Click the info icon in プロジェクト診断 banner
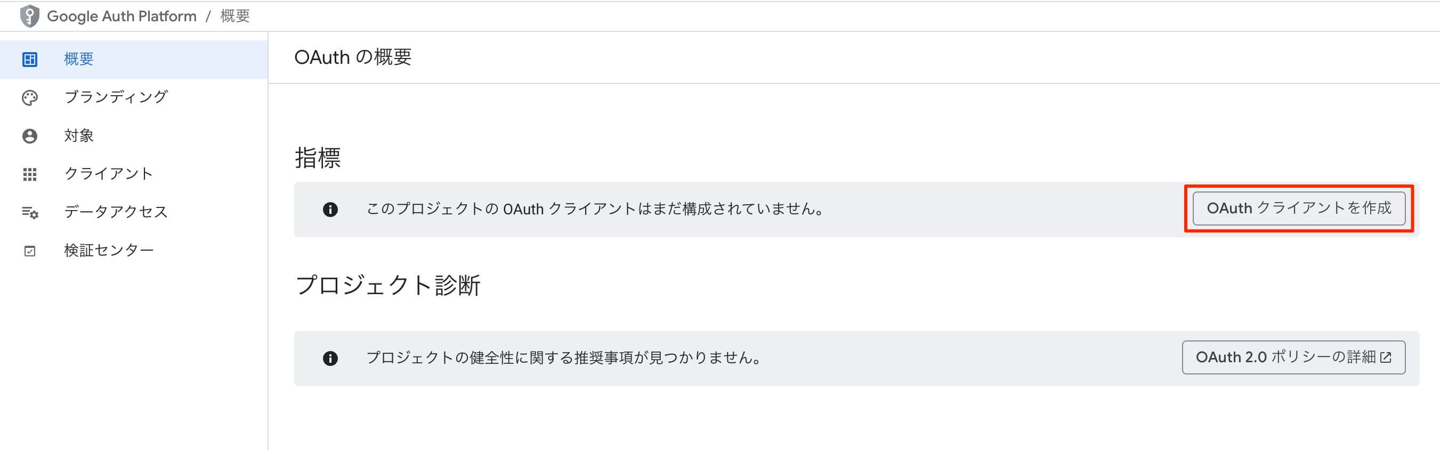The width and height of the screenshot is (1440, 450). point(330,358)
